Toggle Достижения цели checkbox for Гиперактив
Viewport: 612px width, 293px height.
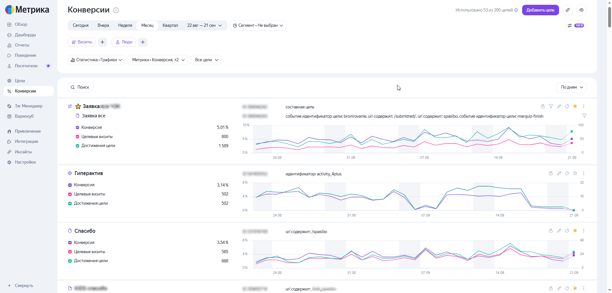coord(70,203)
